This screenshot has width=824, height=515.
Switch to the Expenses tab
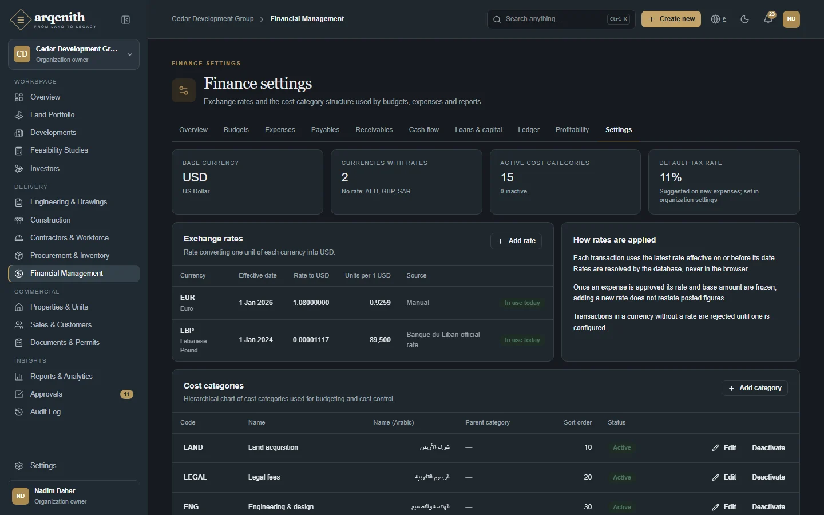click(x=280, y=130)
